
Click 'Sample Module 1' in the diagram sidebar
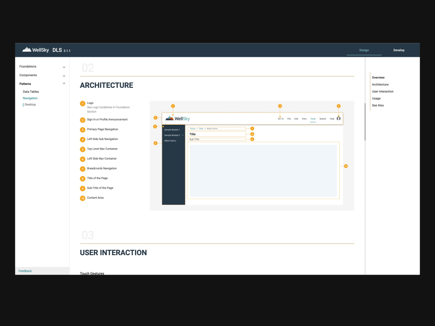pyautogui.click(x=172, y=130)
